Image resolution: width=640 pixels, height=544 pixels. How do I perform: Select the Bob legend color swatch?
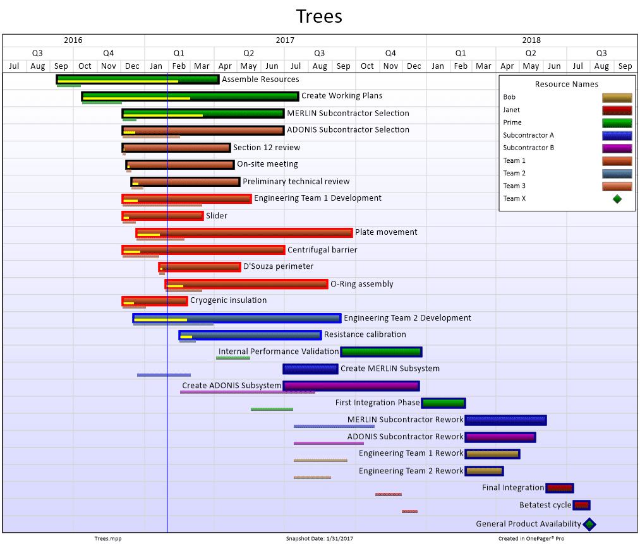coord(617,98)
